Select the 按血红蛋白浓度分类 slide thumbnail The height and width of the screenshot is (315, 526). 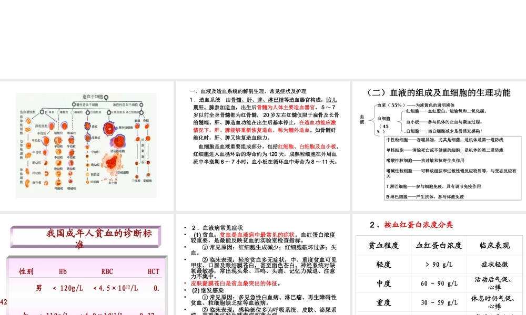[439, 265]
